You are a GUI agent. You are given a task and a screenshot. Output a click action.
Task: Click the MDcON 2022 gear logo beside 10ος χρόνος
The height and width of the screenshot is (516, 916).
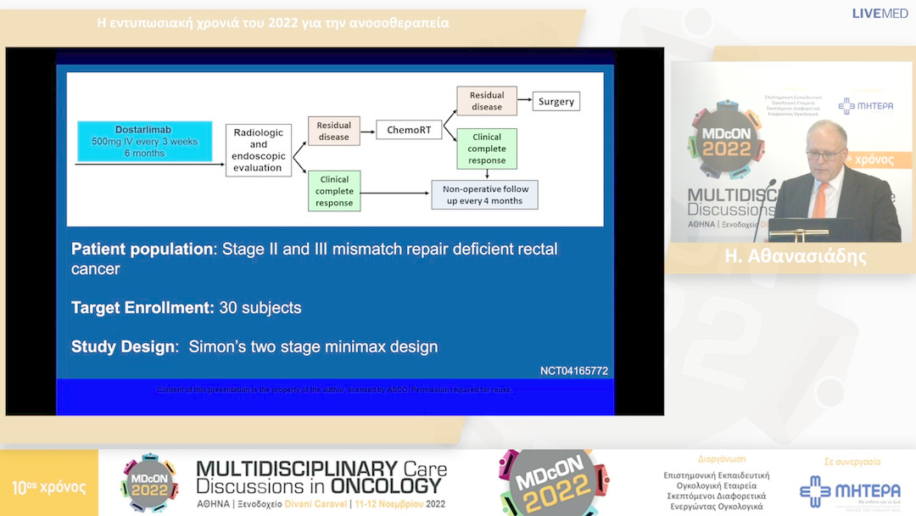click(149, 482)
